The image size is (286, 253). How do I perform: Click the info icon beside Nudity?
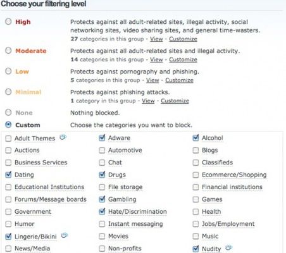tap(228, 247)
